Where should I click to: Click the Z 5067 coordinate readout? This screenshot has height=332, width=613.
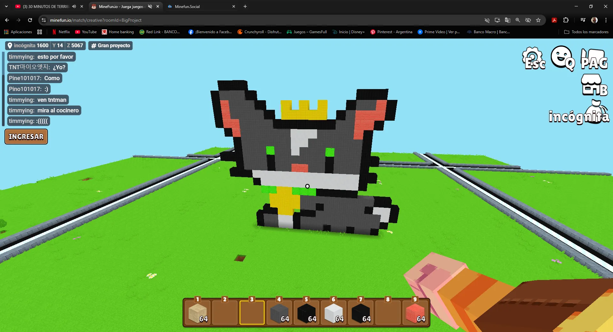click(x=75, y=46)
